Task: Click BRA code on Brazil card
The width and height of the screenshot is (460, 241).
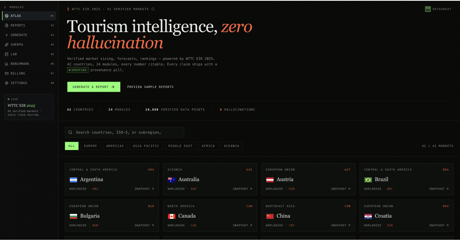Action: pyautogui.click(x=446, y=170)
